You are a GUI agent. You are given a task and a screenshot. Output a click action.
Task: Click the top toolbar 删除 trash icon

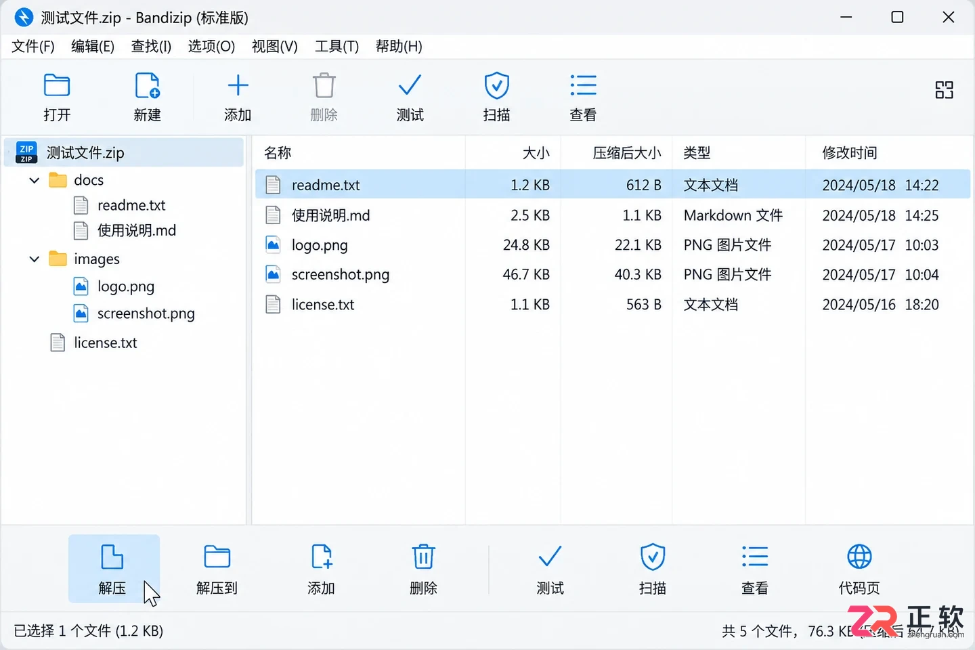[324, 86]
